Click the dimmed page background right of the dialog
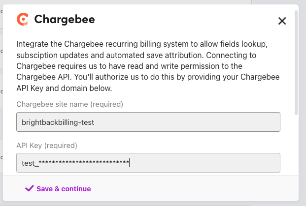This screenshot has width=306, height=206. click(x=302, y=103)
